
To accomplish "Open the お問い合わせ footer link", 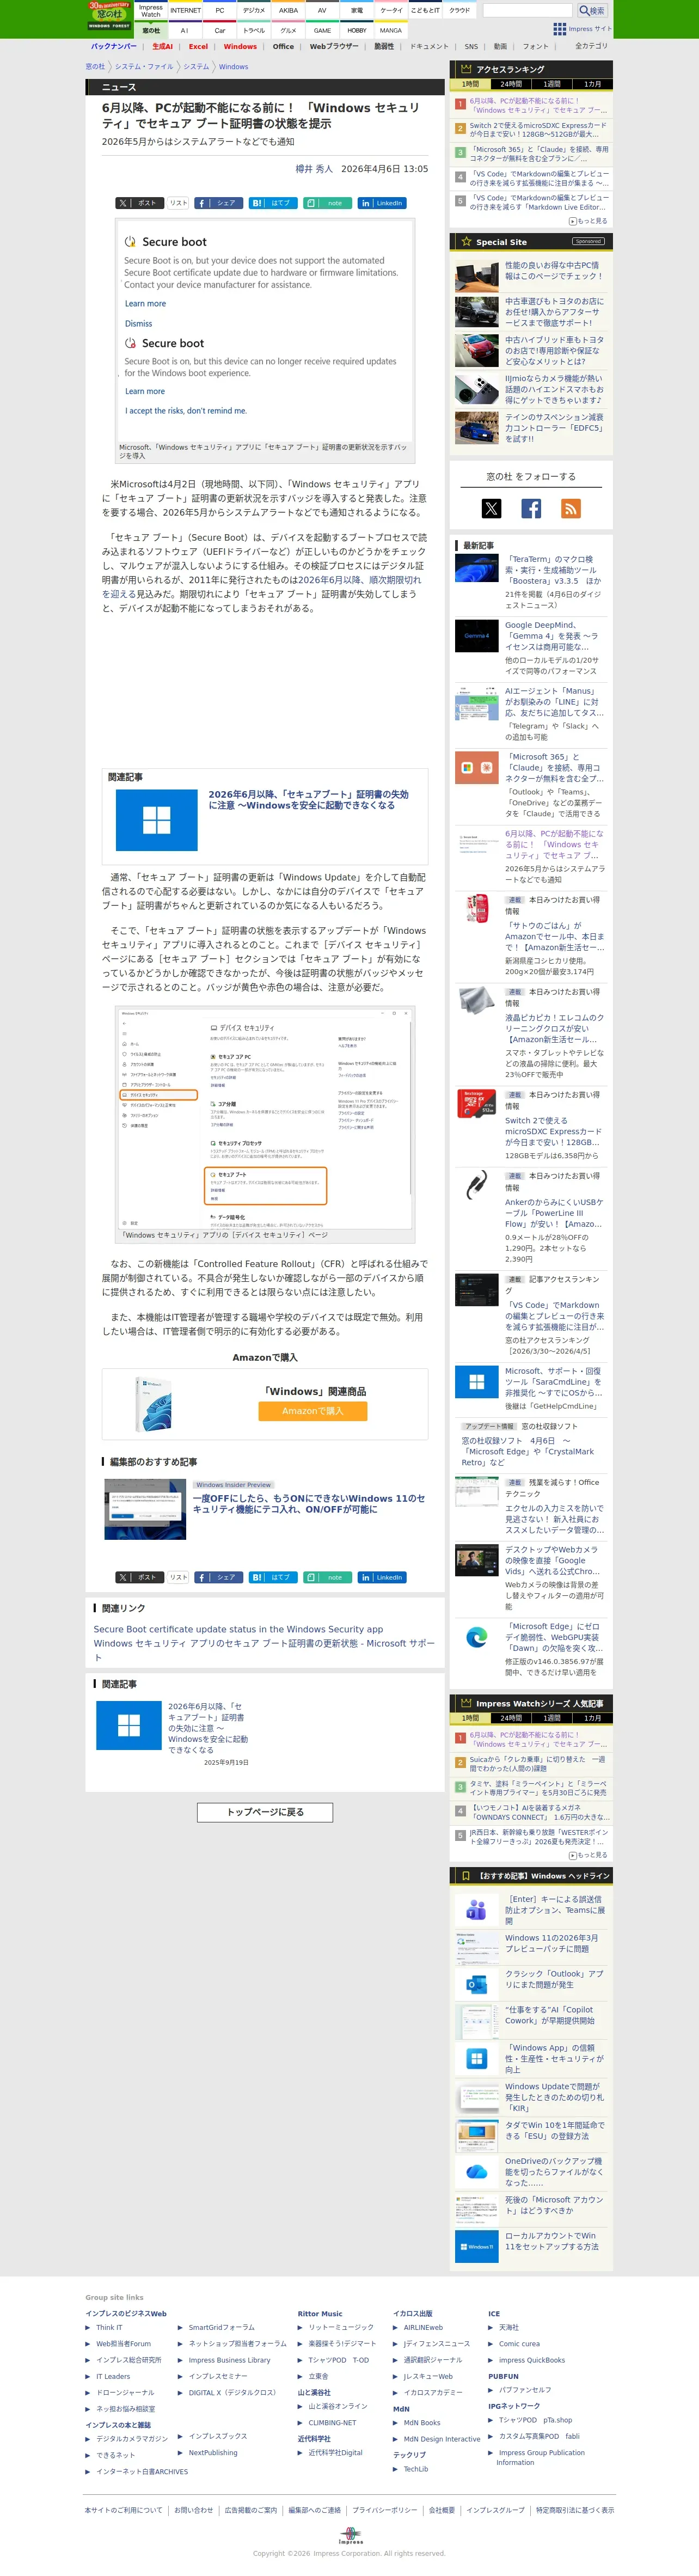I will click(x=194, y=2509).
